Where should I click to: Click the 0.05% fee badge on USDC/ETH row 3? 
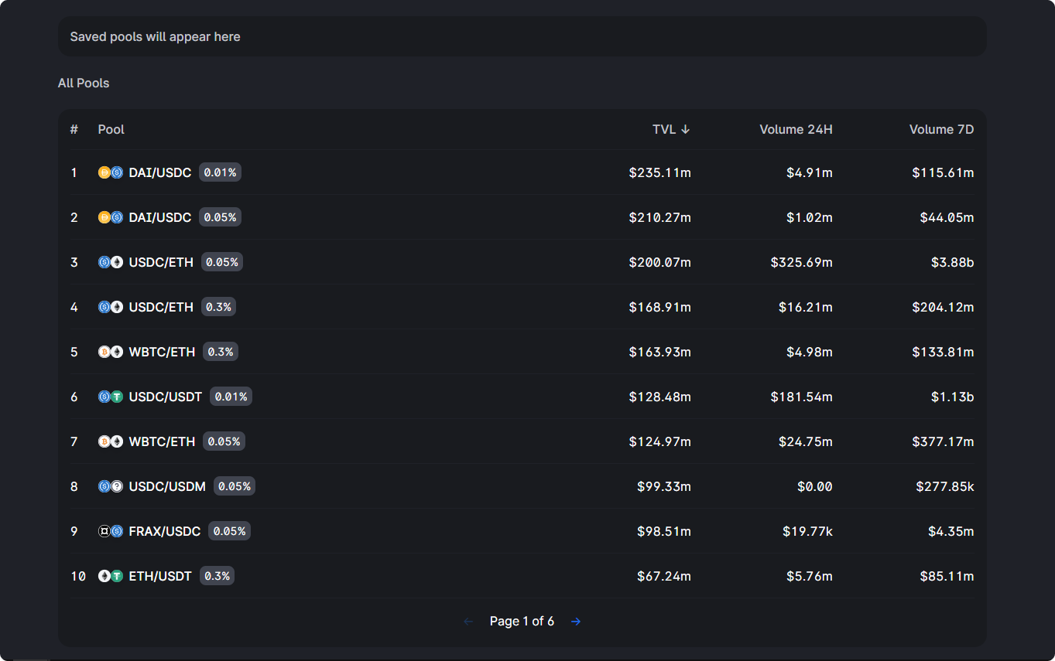pyautogui.click(x=222, y=262)
